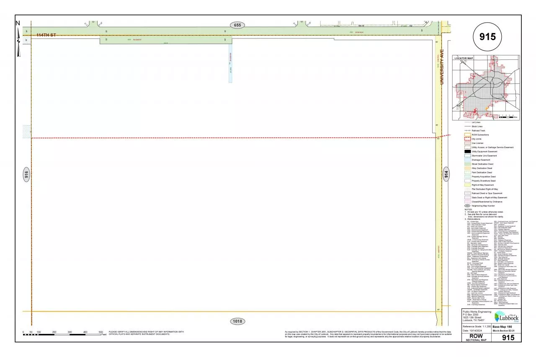Screen dimensions: 536x357
Task: Click the 114TH ST street label
Action: point(46,35)
